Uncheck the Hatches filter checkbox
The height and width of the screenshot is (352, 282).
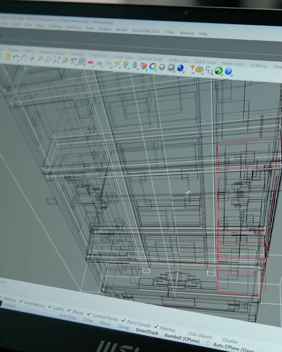pyautogui.click(x=156, y=326)
